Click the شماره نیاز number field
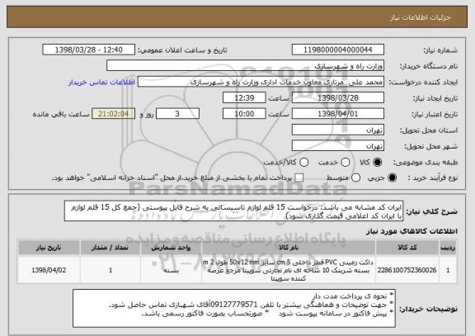Image resolution: width=475 pixels, height=336 pixels. 338,50
